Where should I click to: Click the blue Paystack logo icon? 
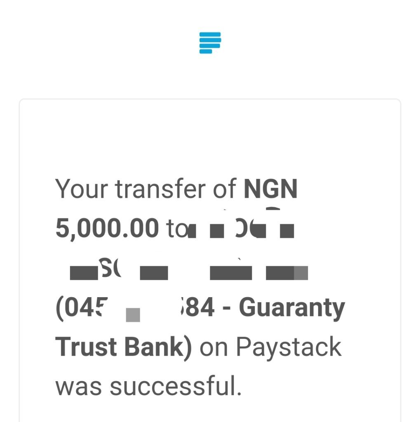click(x=210, y=43)
